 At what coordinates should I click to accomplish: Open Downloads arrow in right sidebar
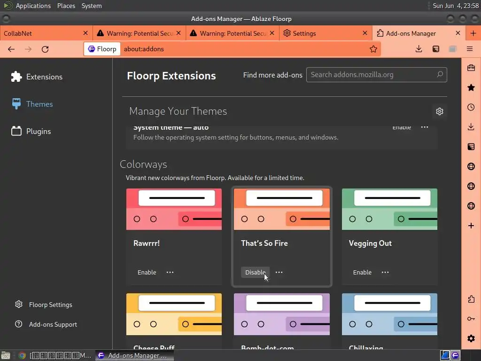click(471, 127)
